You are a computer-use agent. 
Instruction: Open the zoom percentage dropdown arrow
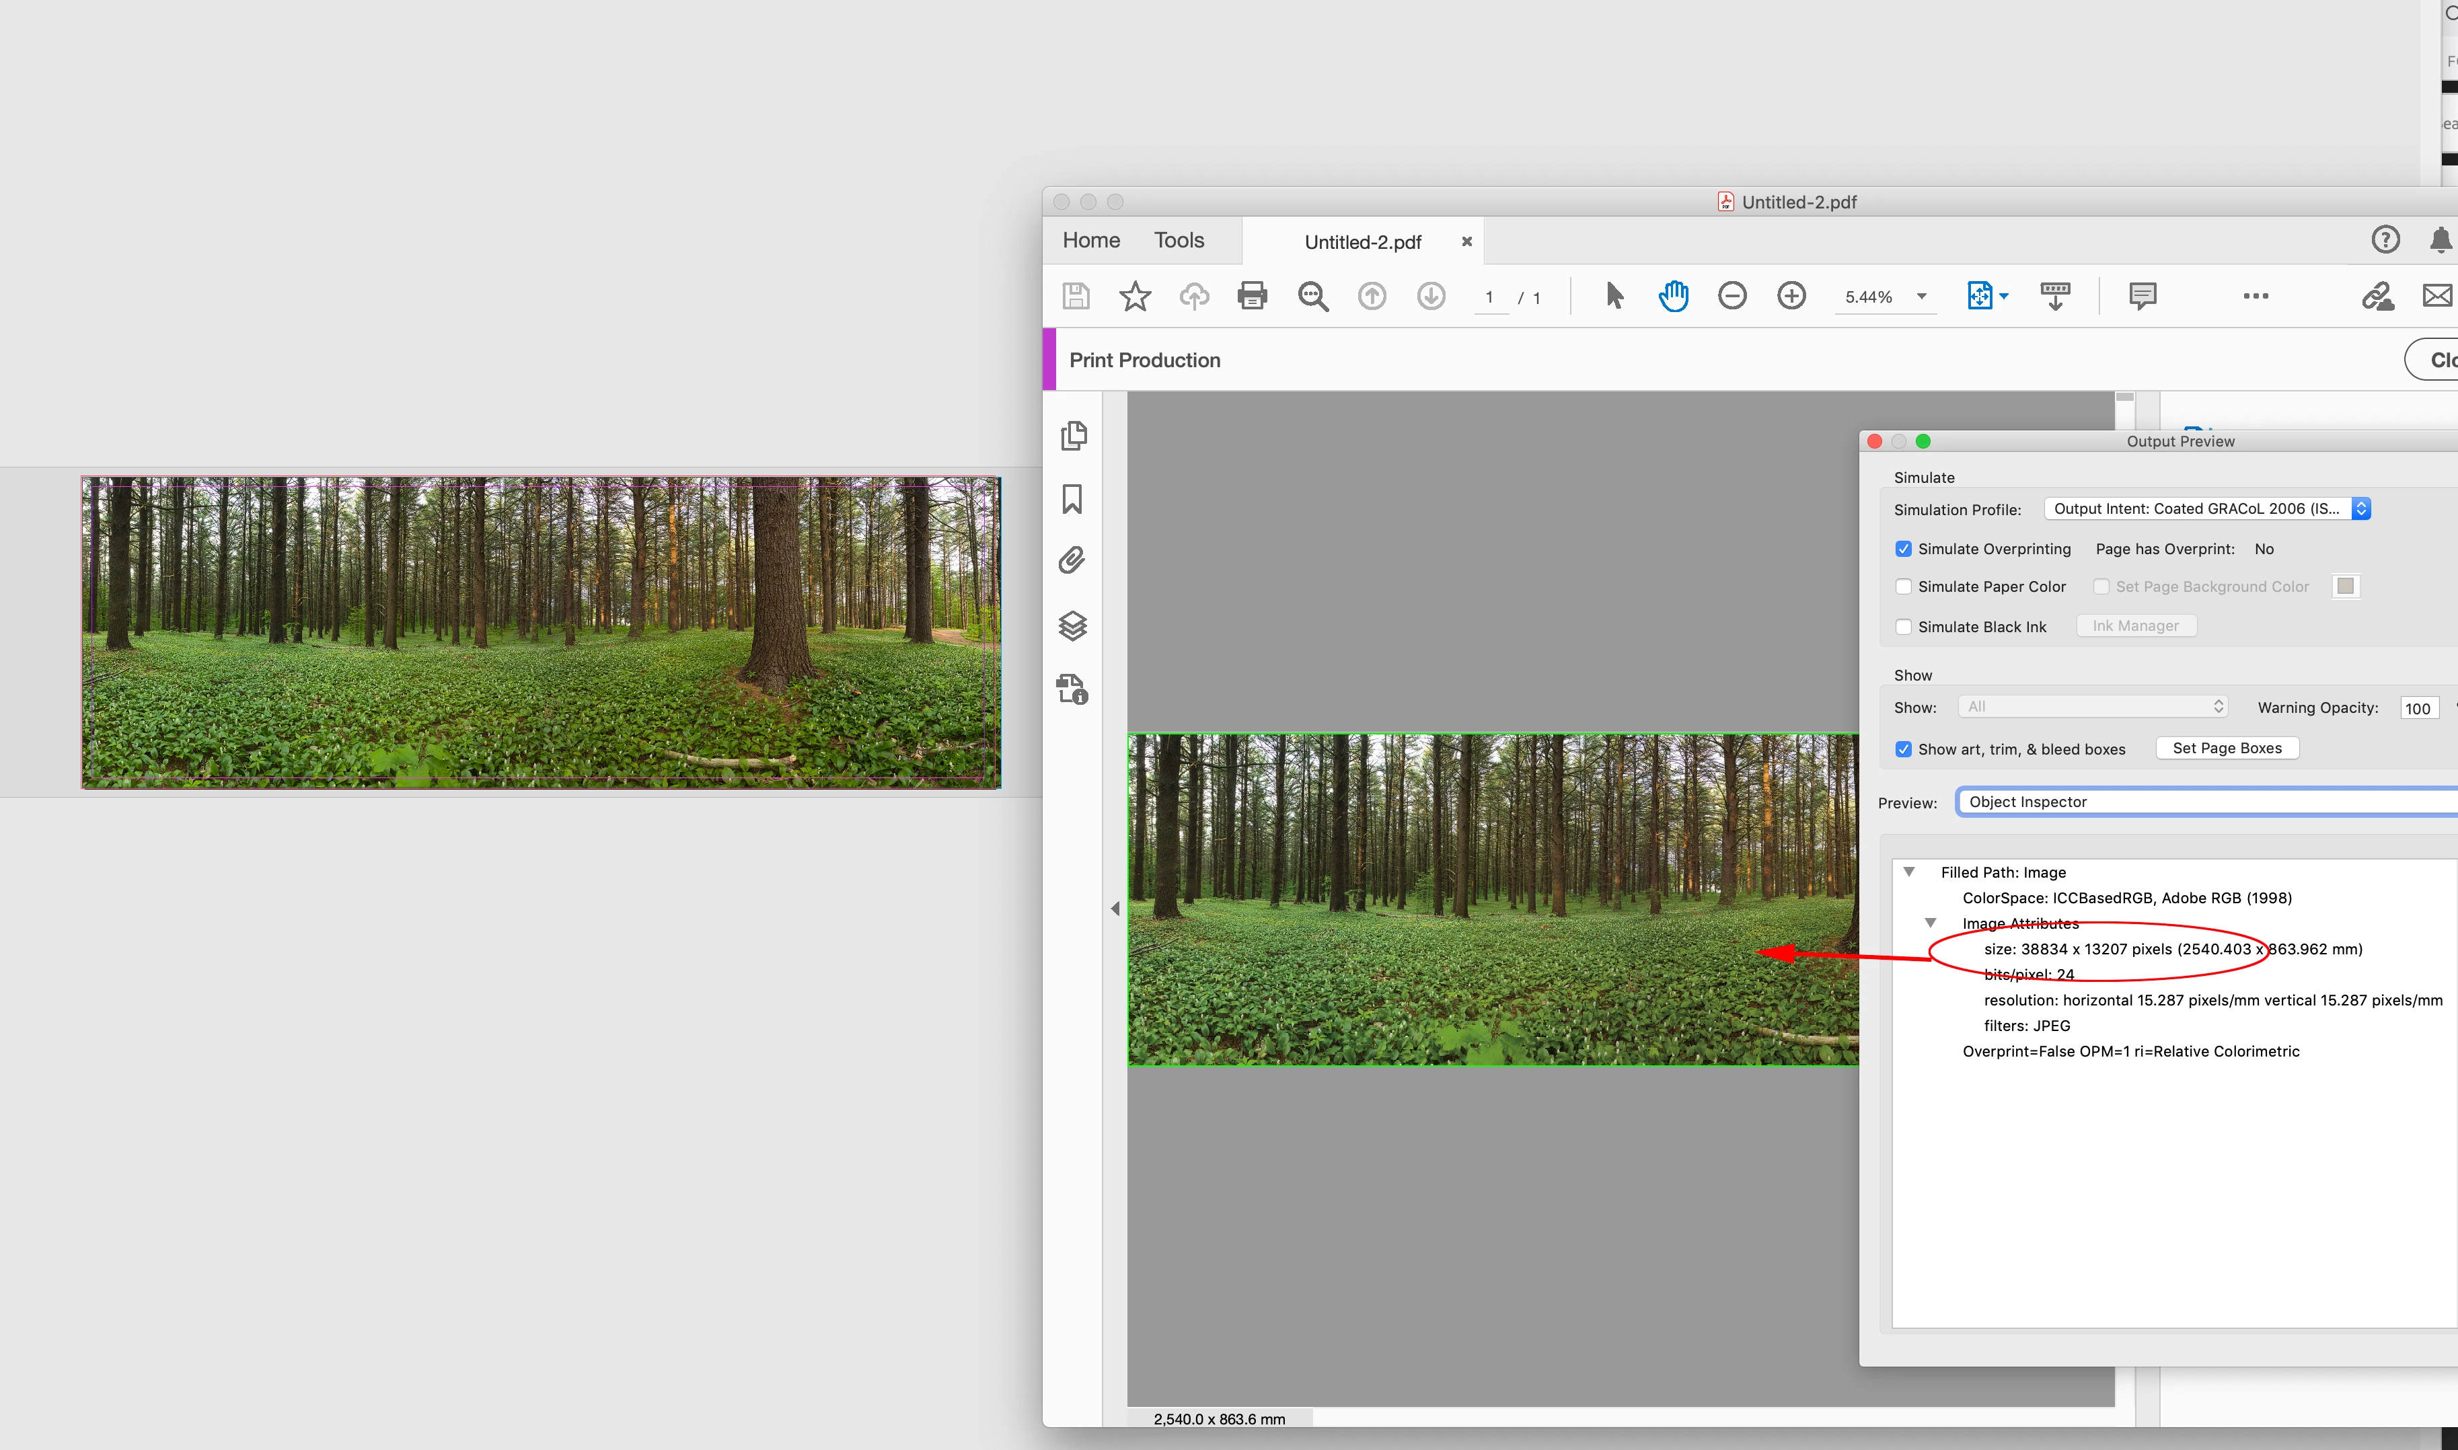pos(1921,296)
